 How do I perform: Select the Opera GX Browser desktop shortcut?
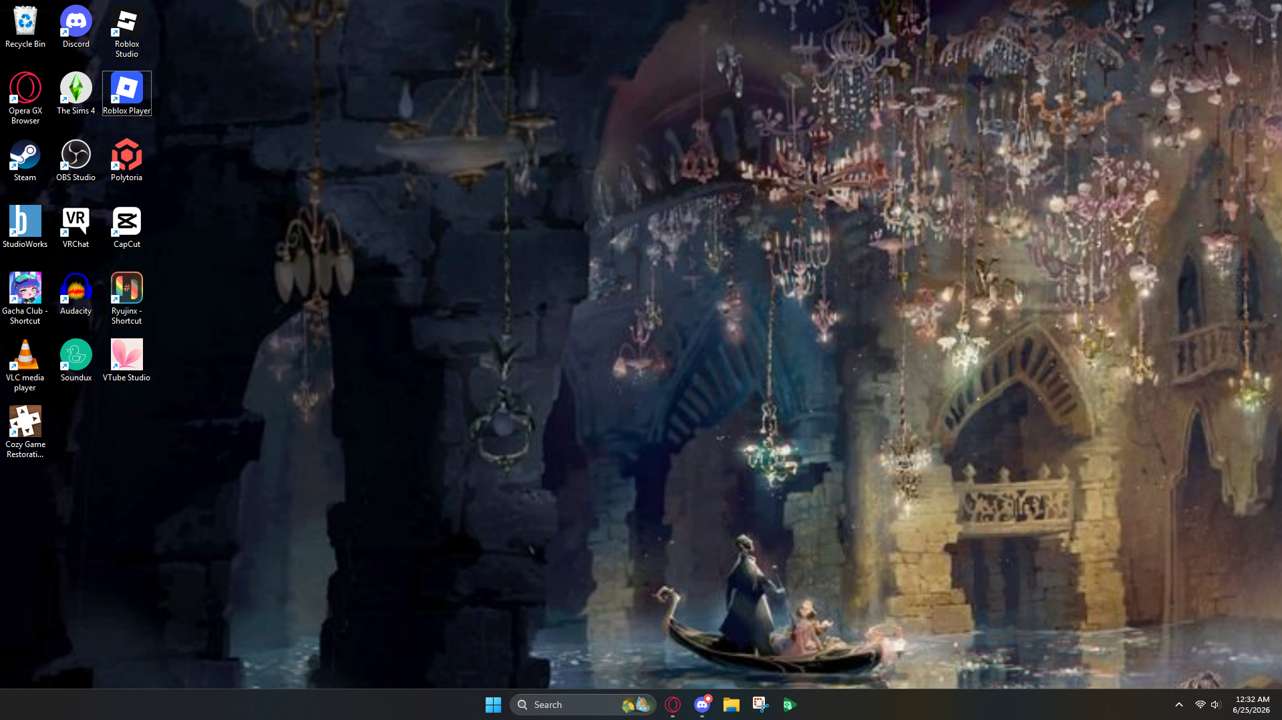[x=25, y=99]
